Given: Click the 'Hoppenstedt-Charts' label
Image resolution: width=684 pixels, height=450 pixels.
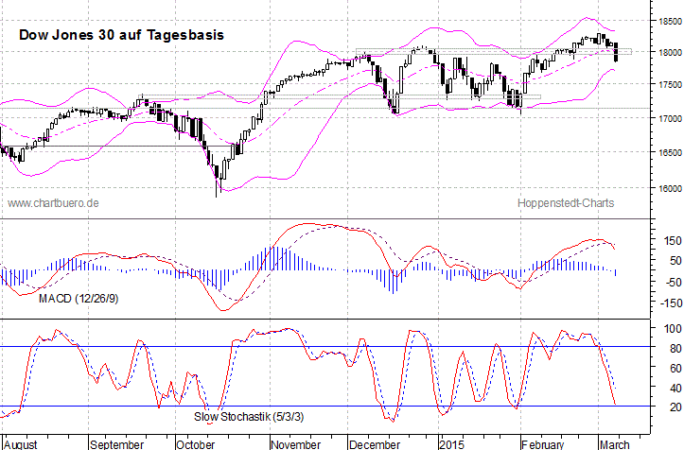Looking at the screenshot, I should 566,203.
